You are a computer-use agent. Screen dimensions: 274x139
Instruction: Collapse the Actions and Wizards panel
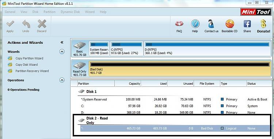[62, 42]
